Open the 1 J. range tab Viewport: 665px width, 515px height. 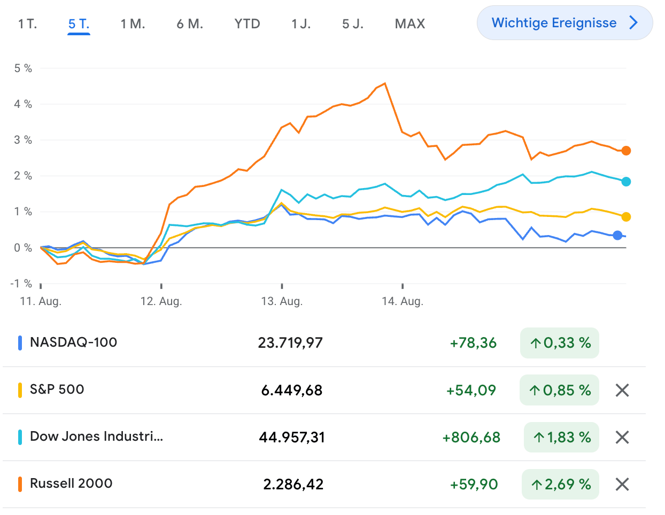pos(301,24)
